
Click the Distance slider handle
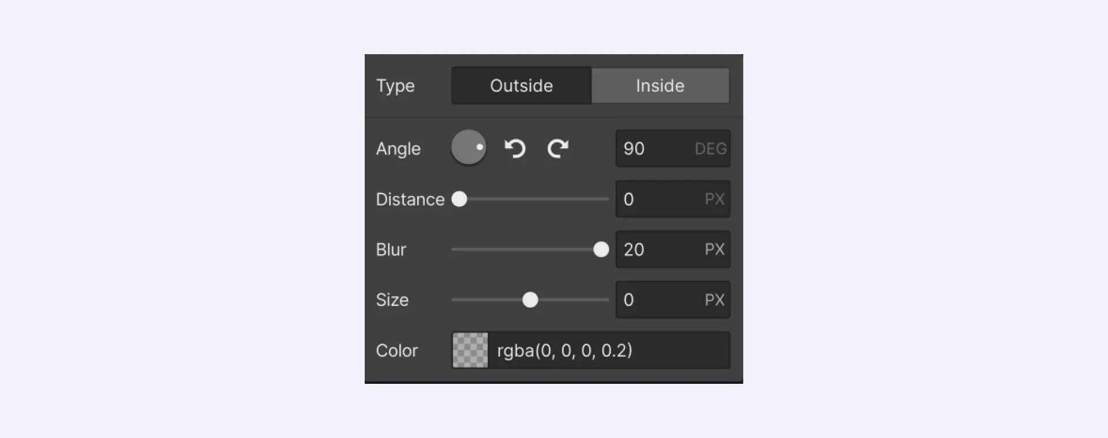(x=459, y=199)
